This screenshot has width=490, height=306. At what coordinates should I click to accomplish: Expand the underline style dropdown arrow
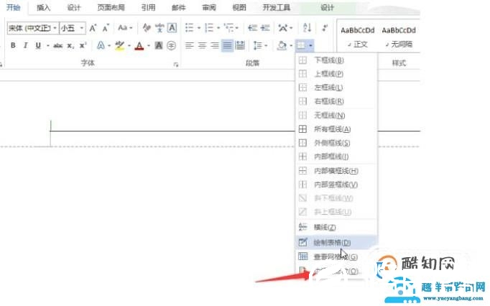tap(48, 46)
